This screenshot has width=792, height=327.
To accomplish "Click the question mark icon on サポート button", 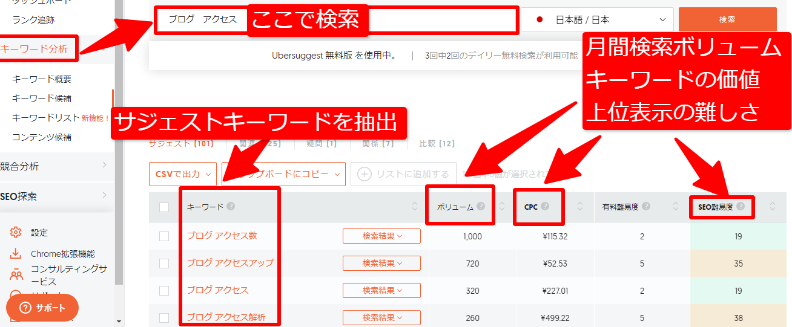I will tap(25, 308).
